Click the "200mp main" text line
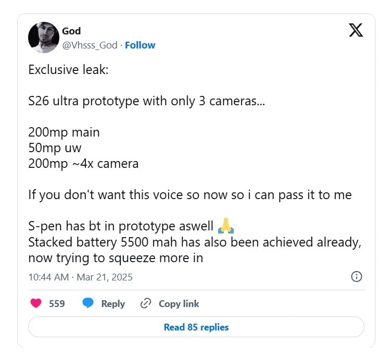This screenshot has width=391, height=356. point(64,132)
